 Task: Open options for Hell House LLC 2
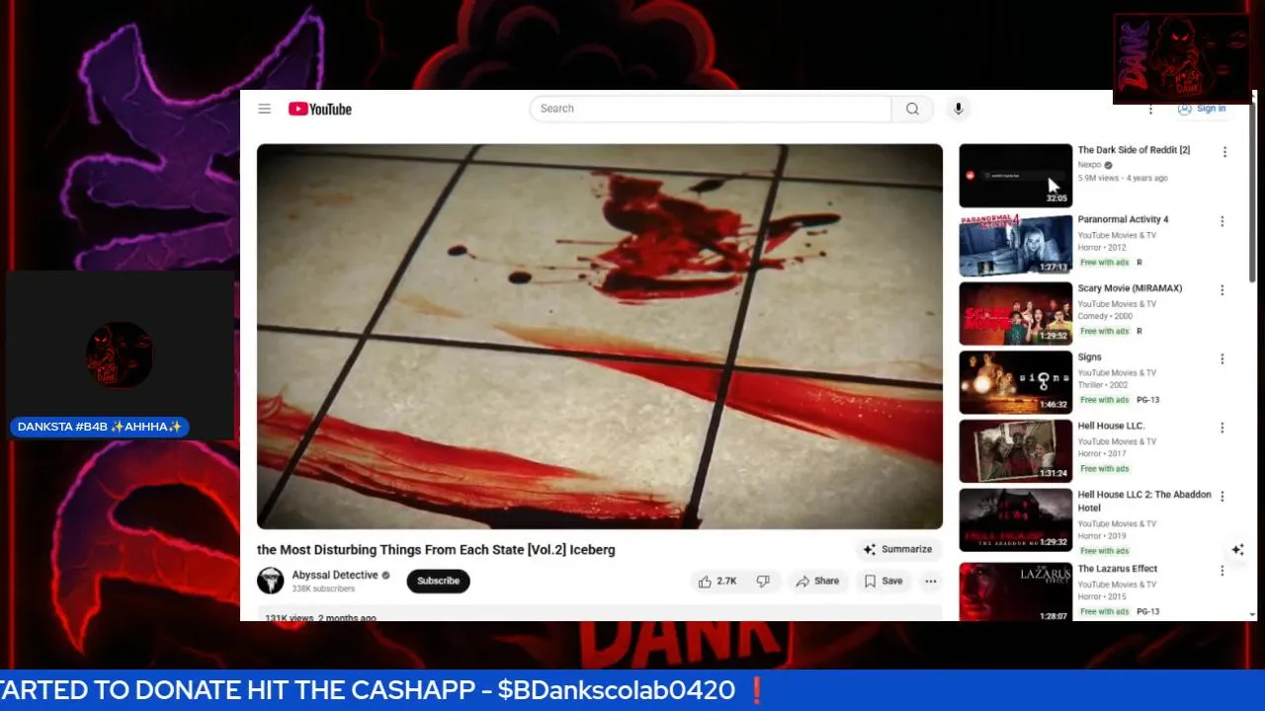pos(1223,497)
